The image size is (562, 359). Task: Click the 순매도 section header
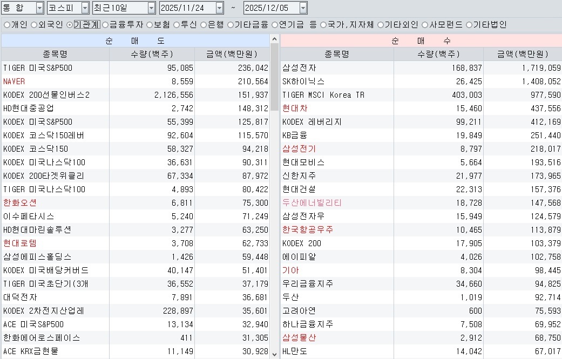click(x=136, y=40)
